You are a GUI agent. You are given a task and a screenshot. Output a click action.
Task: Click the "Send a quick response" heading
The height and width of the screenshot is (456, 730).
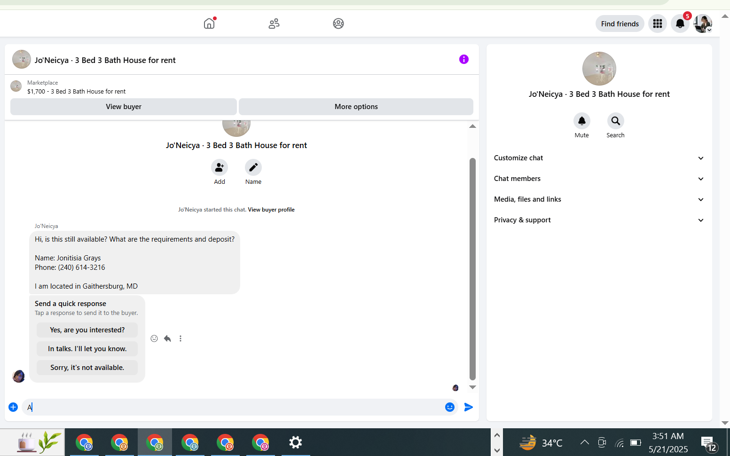71,304
